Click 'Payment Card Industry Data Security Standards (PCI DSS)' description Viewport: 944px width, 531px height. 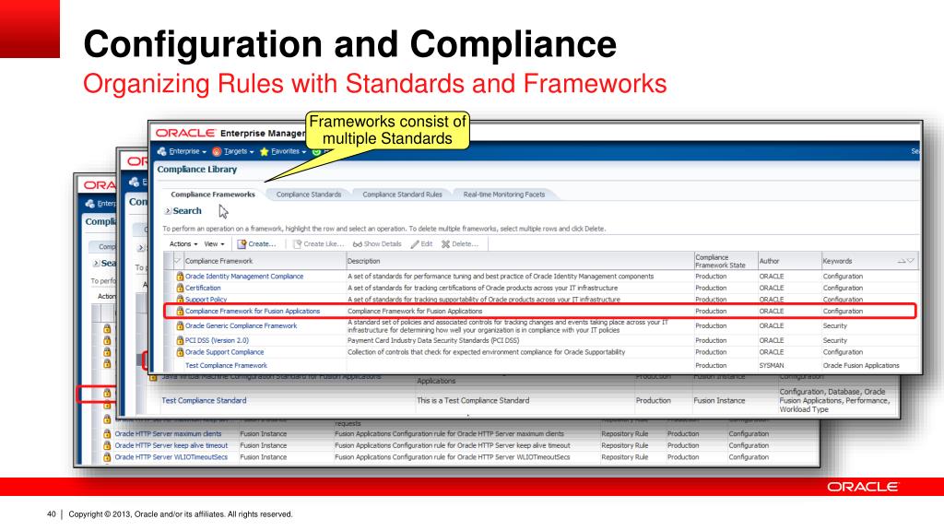[433, 340]
